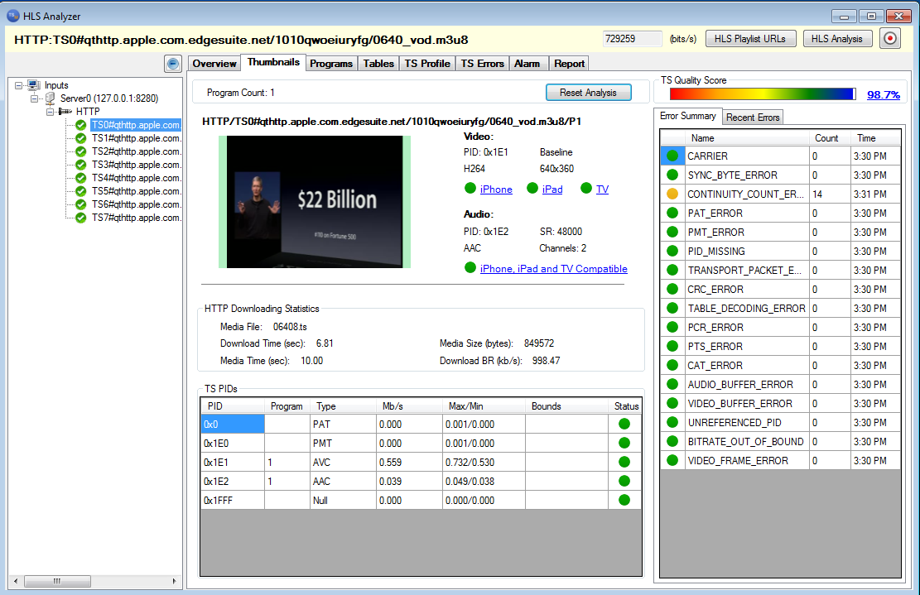Click the blue collapse panel icon
Screen dimensions: 920x595
pos(173,64)
